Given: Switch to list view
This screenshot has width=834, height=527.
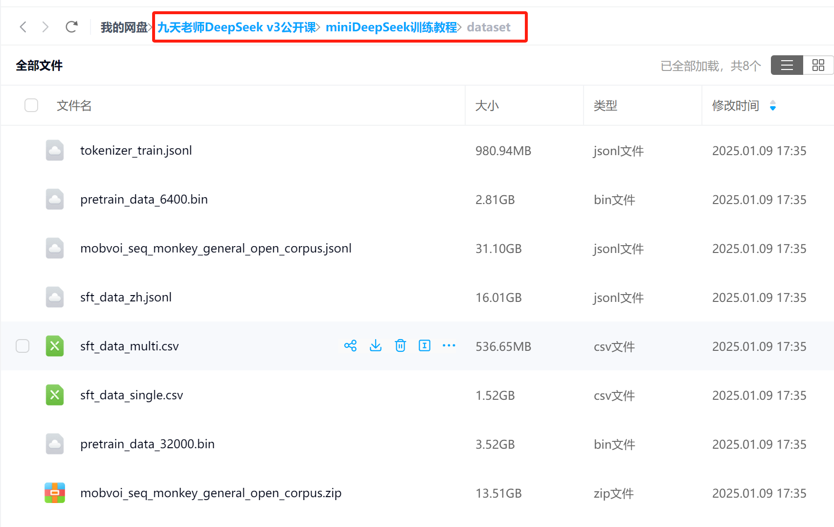Looking at the screenshot, I should [787, 65].
